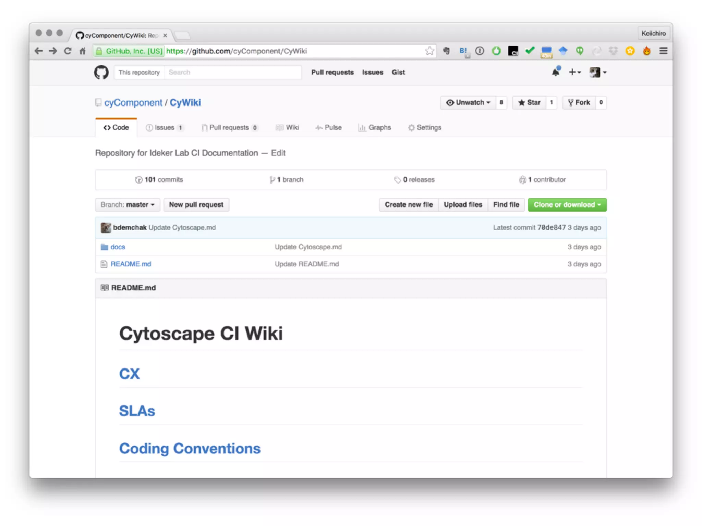Open Clone or download dropdown
This screenshot has width=702, height=526.
[567, 204]
